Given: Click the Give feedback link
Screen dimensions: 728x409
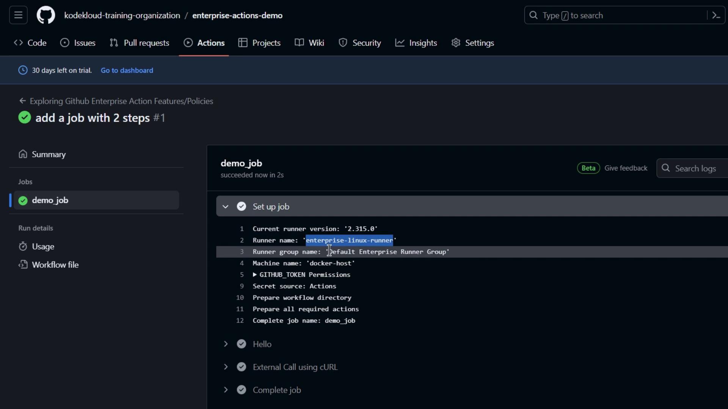Looking at the screenshot, I should (x=626, y=168).
